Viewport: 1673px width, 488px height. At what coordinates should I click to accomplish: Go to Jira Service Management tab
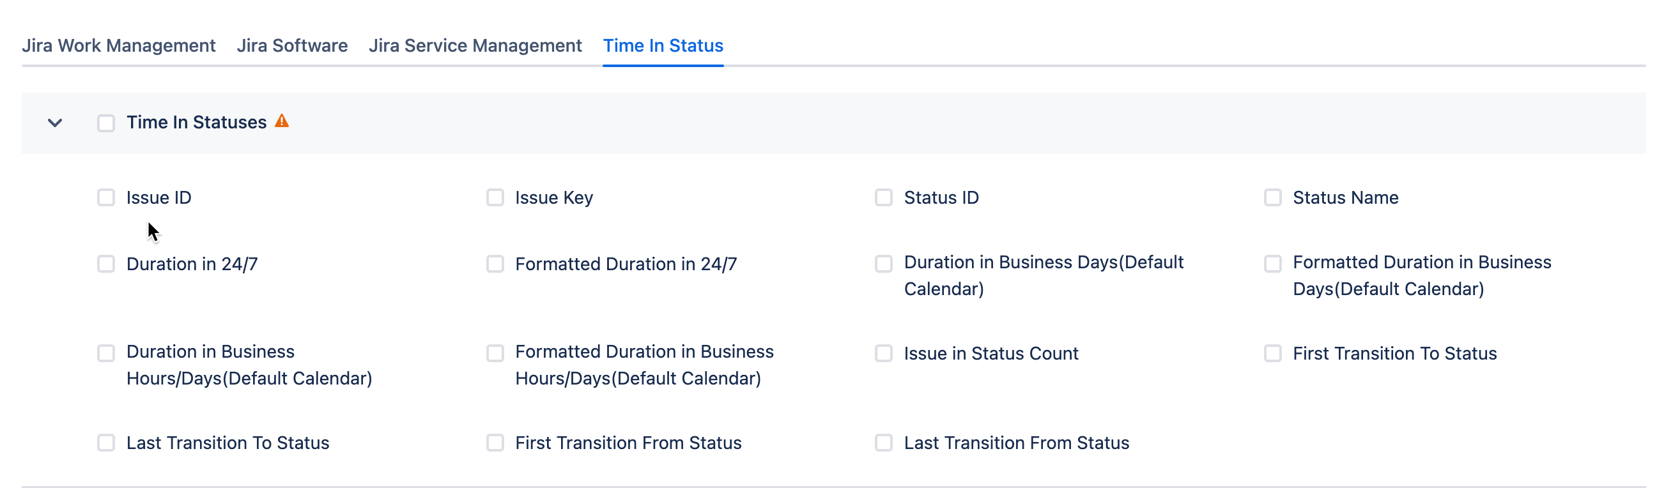475,45
